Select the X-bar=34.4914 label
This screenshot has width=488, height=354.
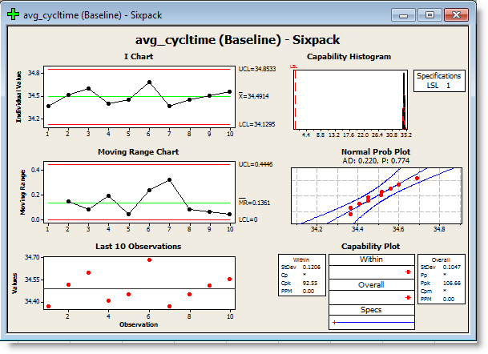[x=254, y=96]
